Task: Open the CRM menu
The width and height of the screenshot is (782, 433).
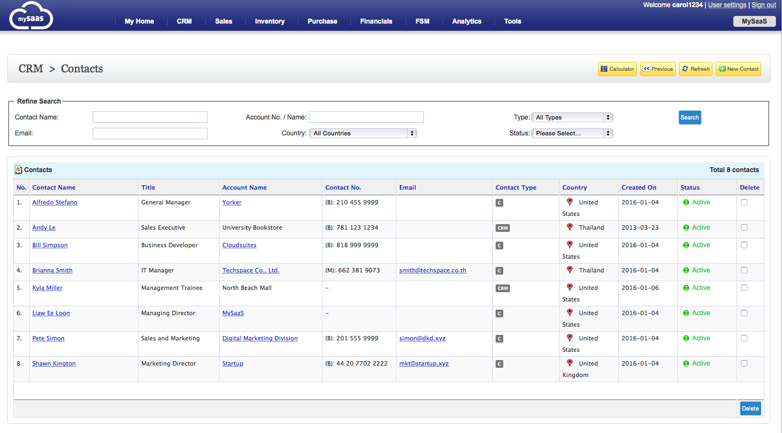Action: pyautogui.click(x=184, y=21)
